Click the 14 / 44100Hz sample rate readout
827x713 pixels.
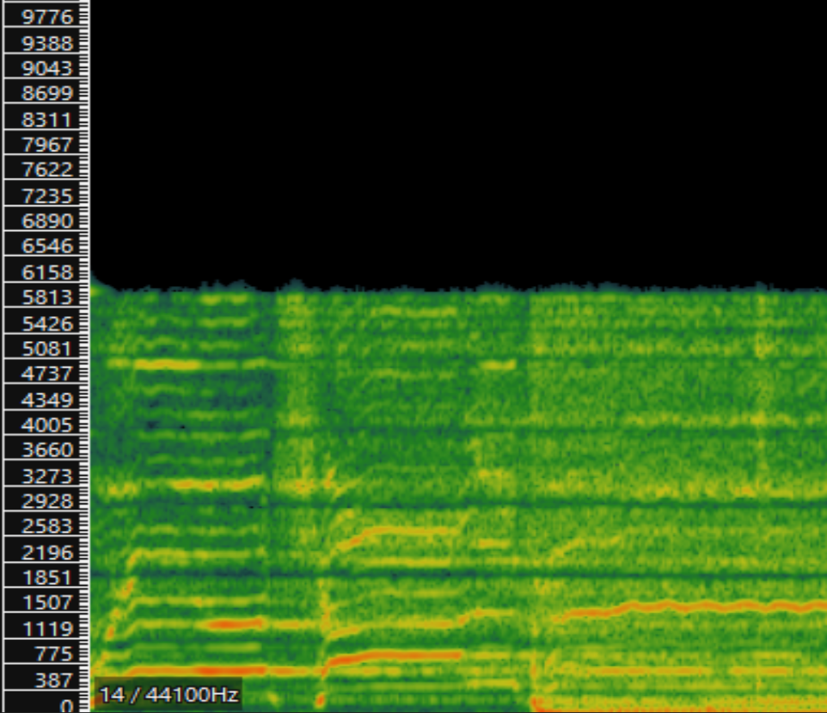coord(168,694)
